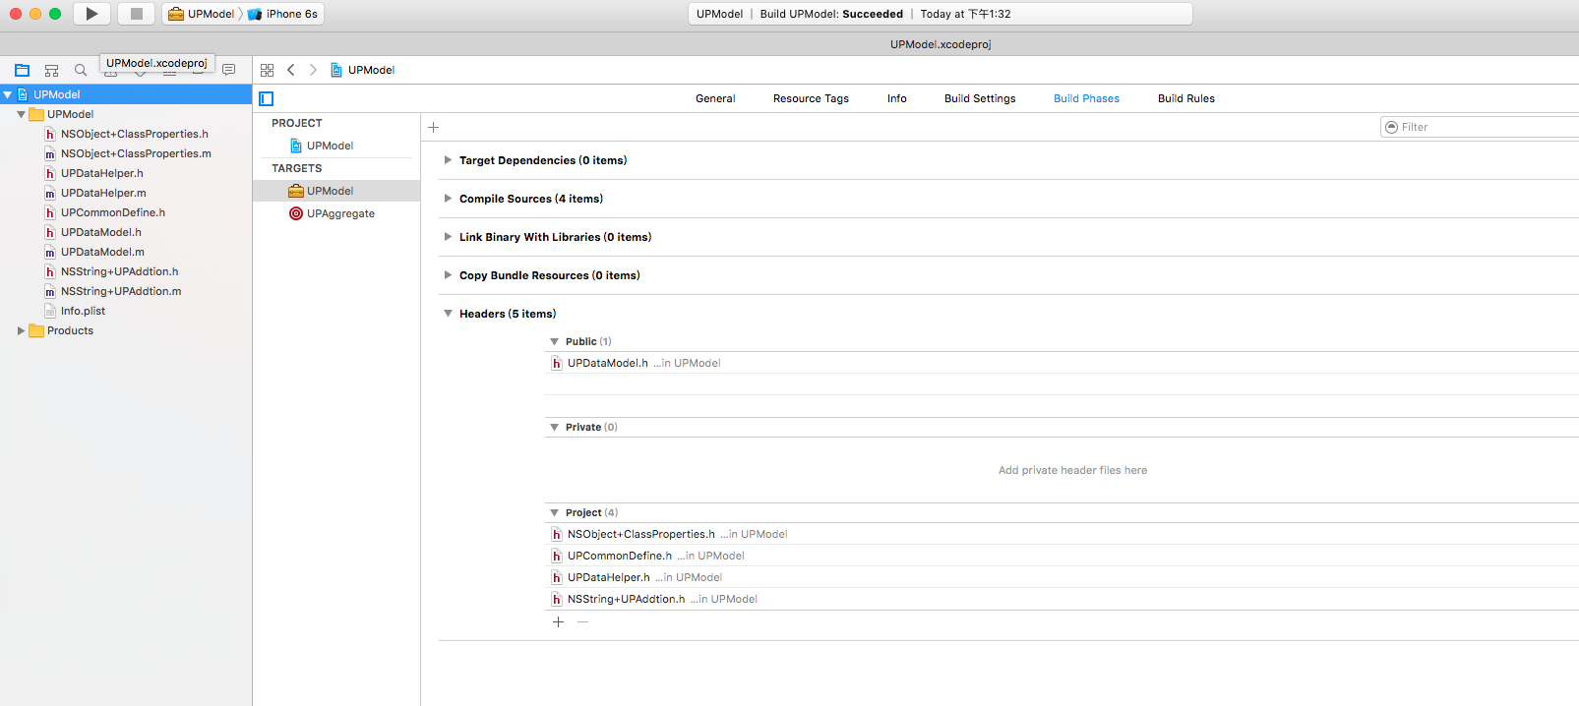Viewport: 1579px width, 706px height.
Task: Switch to the General tab
Action: point(715,98)
